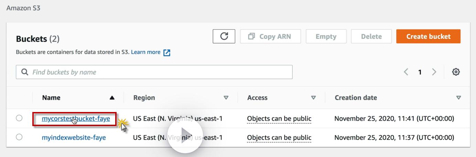Sort buckets by the Name column arrow

click(112, 98)
